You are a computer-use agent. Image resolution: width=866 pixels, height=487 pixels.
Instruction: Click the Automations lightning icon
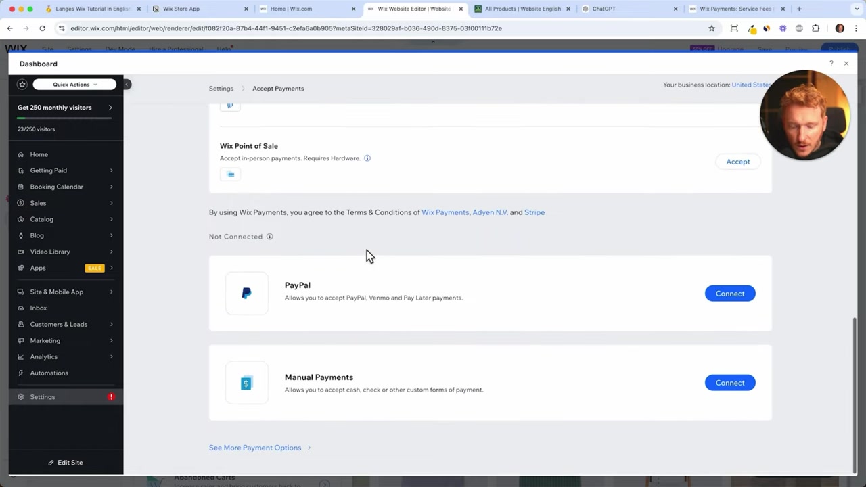[x=21, y=373]
